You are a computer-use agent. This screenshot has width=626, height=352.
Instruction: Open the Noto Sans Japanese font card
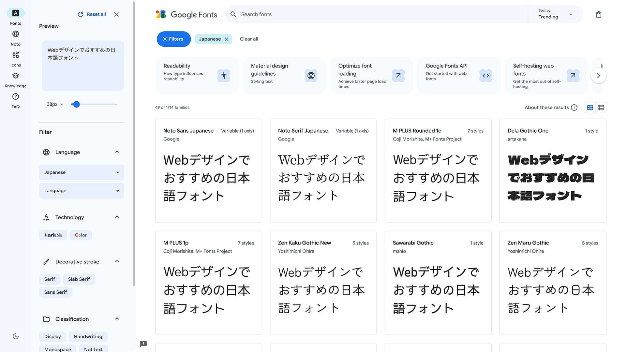tap(209, 171)
